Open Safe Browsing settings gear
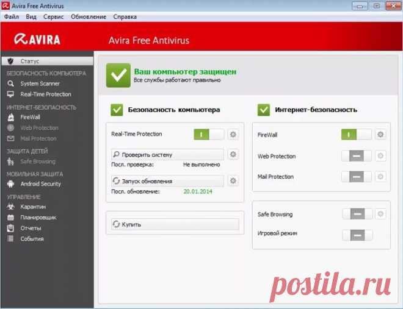 point(380,214)
